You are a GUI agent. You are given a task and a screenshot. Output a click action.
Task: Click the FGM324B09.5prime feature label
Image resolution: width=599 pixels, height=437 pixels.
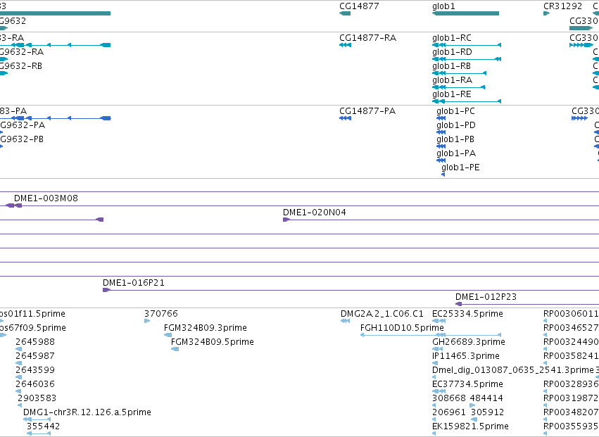tap(212, 342)
